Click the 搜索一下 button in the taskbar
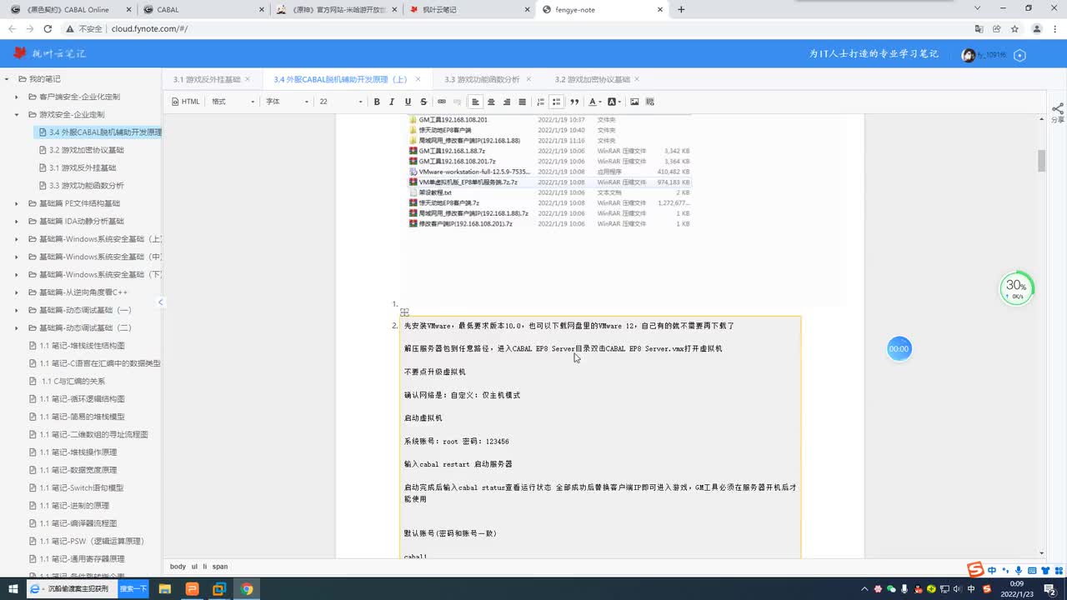The height and width of the screenshot is (600, 1067). click(x=133, y=588)
